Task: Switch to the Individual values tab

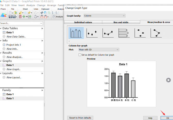Action: [83, 22]
